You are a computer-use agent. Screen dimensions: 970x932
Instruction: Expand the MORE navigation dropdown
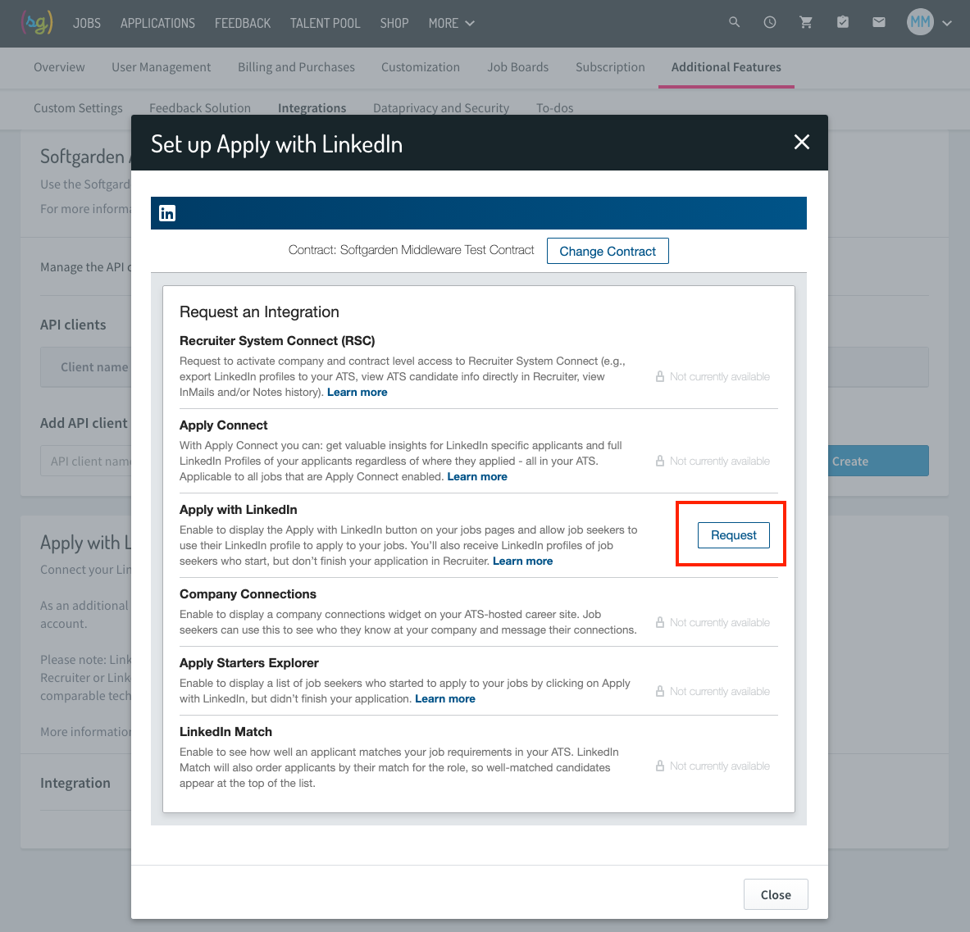pos(452,23)
